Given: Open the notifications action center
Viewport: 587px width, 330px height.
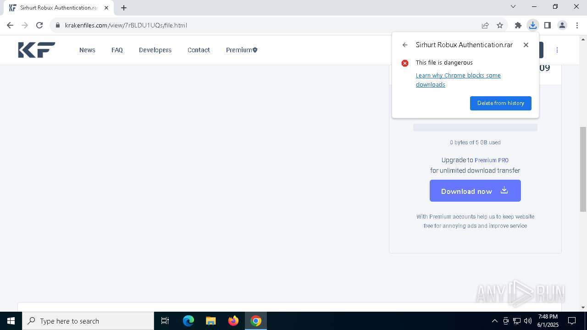Looking at the screenshot, I should tap(572, 321).
